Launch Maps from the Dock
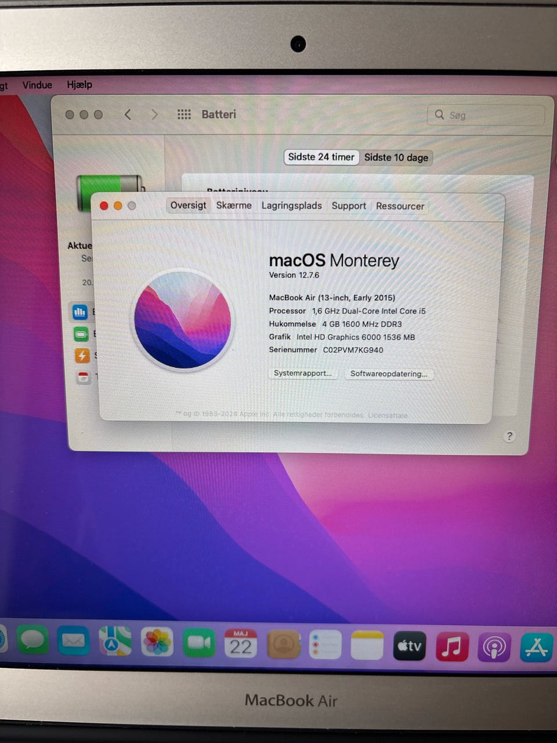The height and width of the screenshot is (743, 557). click(x=115, y=641)
